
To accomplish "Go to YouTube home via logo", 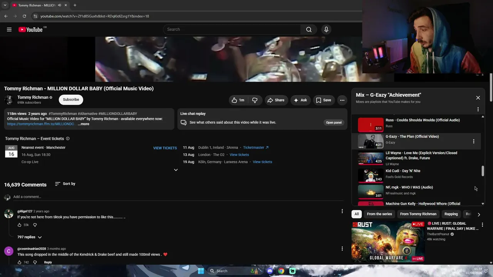I will point(30,30).
